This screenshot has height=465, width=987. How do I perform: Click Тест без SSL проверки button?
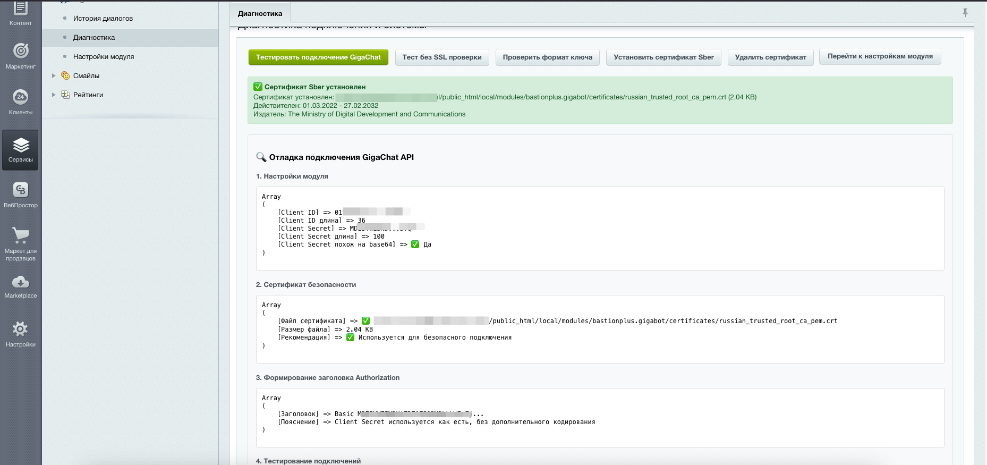click(442, 57)
